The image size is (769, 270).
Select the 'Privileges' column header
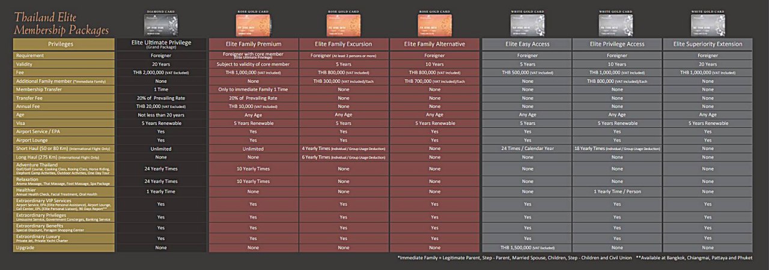[64, 44]
